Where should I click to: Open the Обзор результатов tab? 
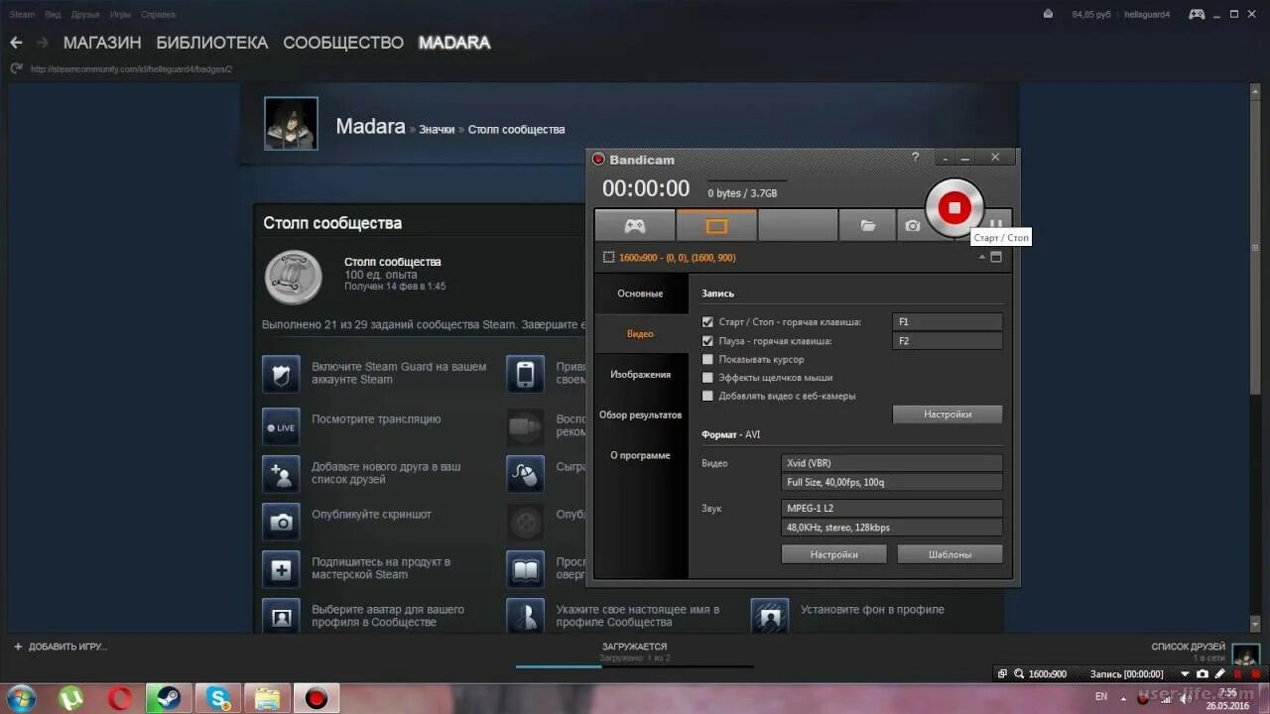(640, 416)
